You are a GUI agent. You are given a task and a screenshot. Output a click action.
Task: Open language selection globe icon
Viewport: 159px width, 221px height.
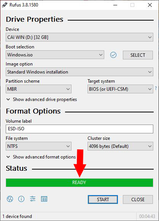[x=10, y=199]
